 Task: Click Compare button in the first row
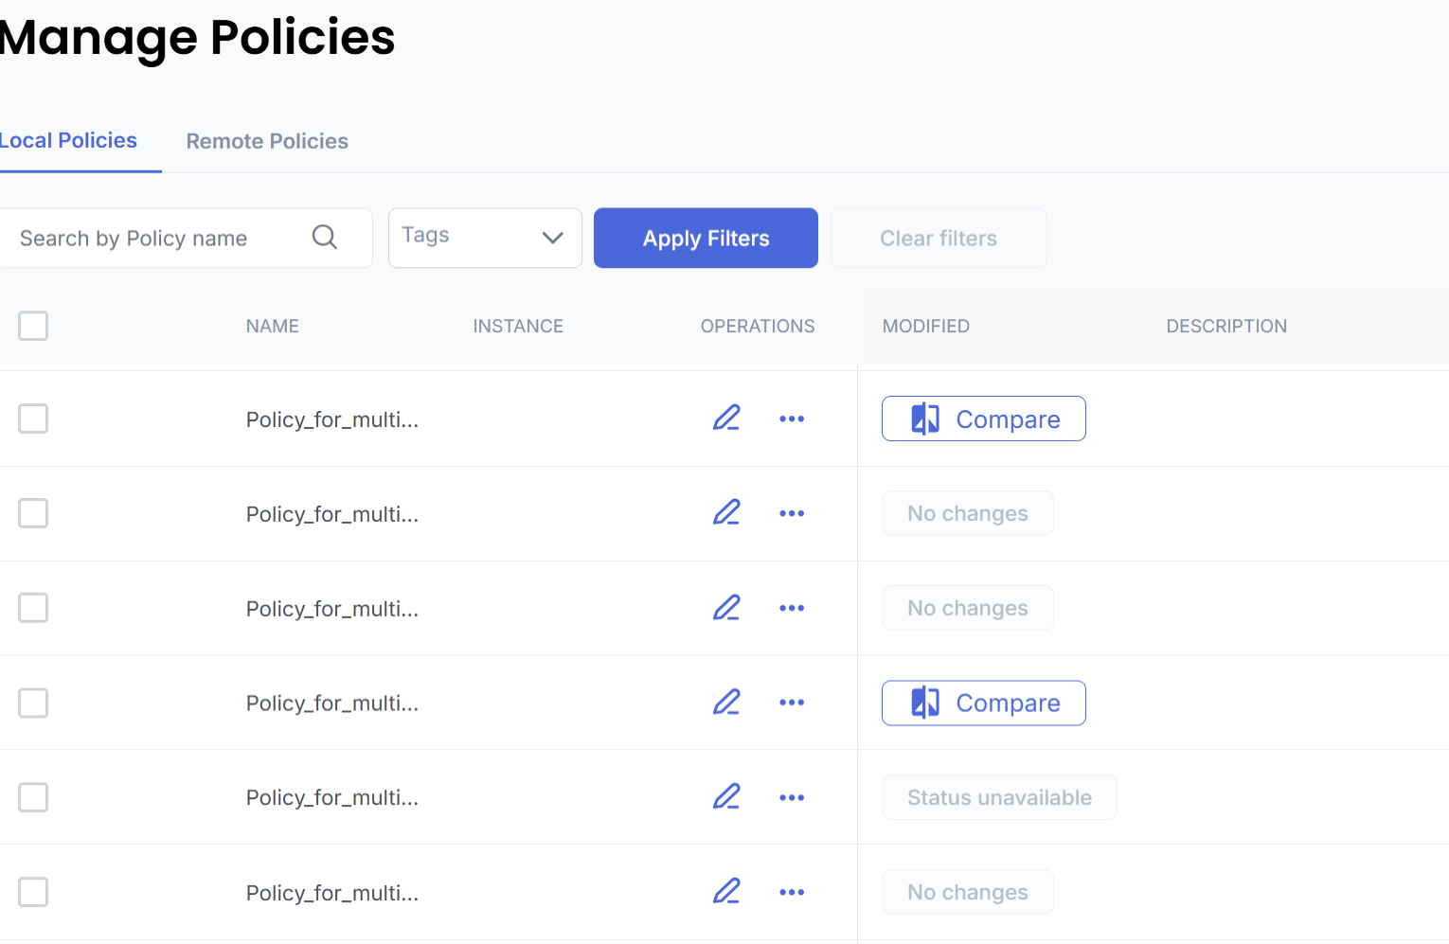[983, 419]
